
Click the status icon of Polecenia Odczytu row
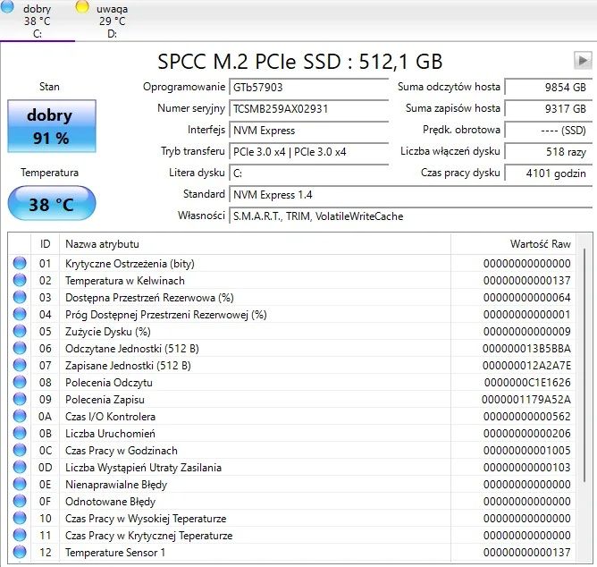click(x=20, y=382)
